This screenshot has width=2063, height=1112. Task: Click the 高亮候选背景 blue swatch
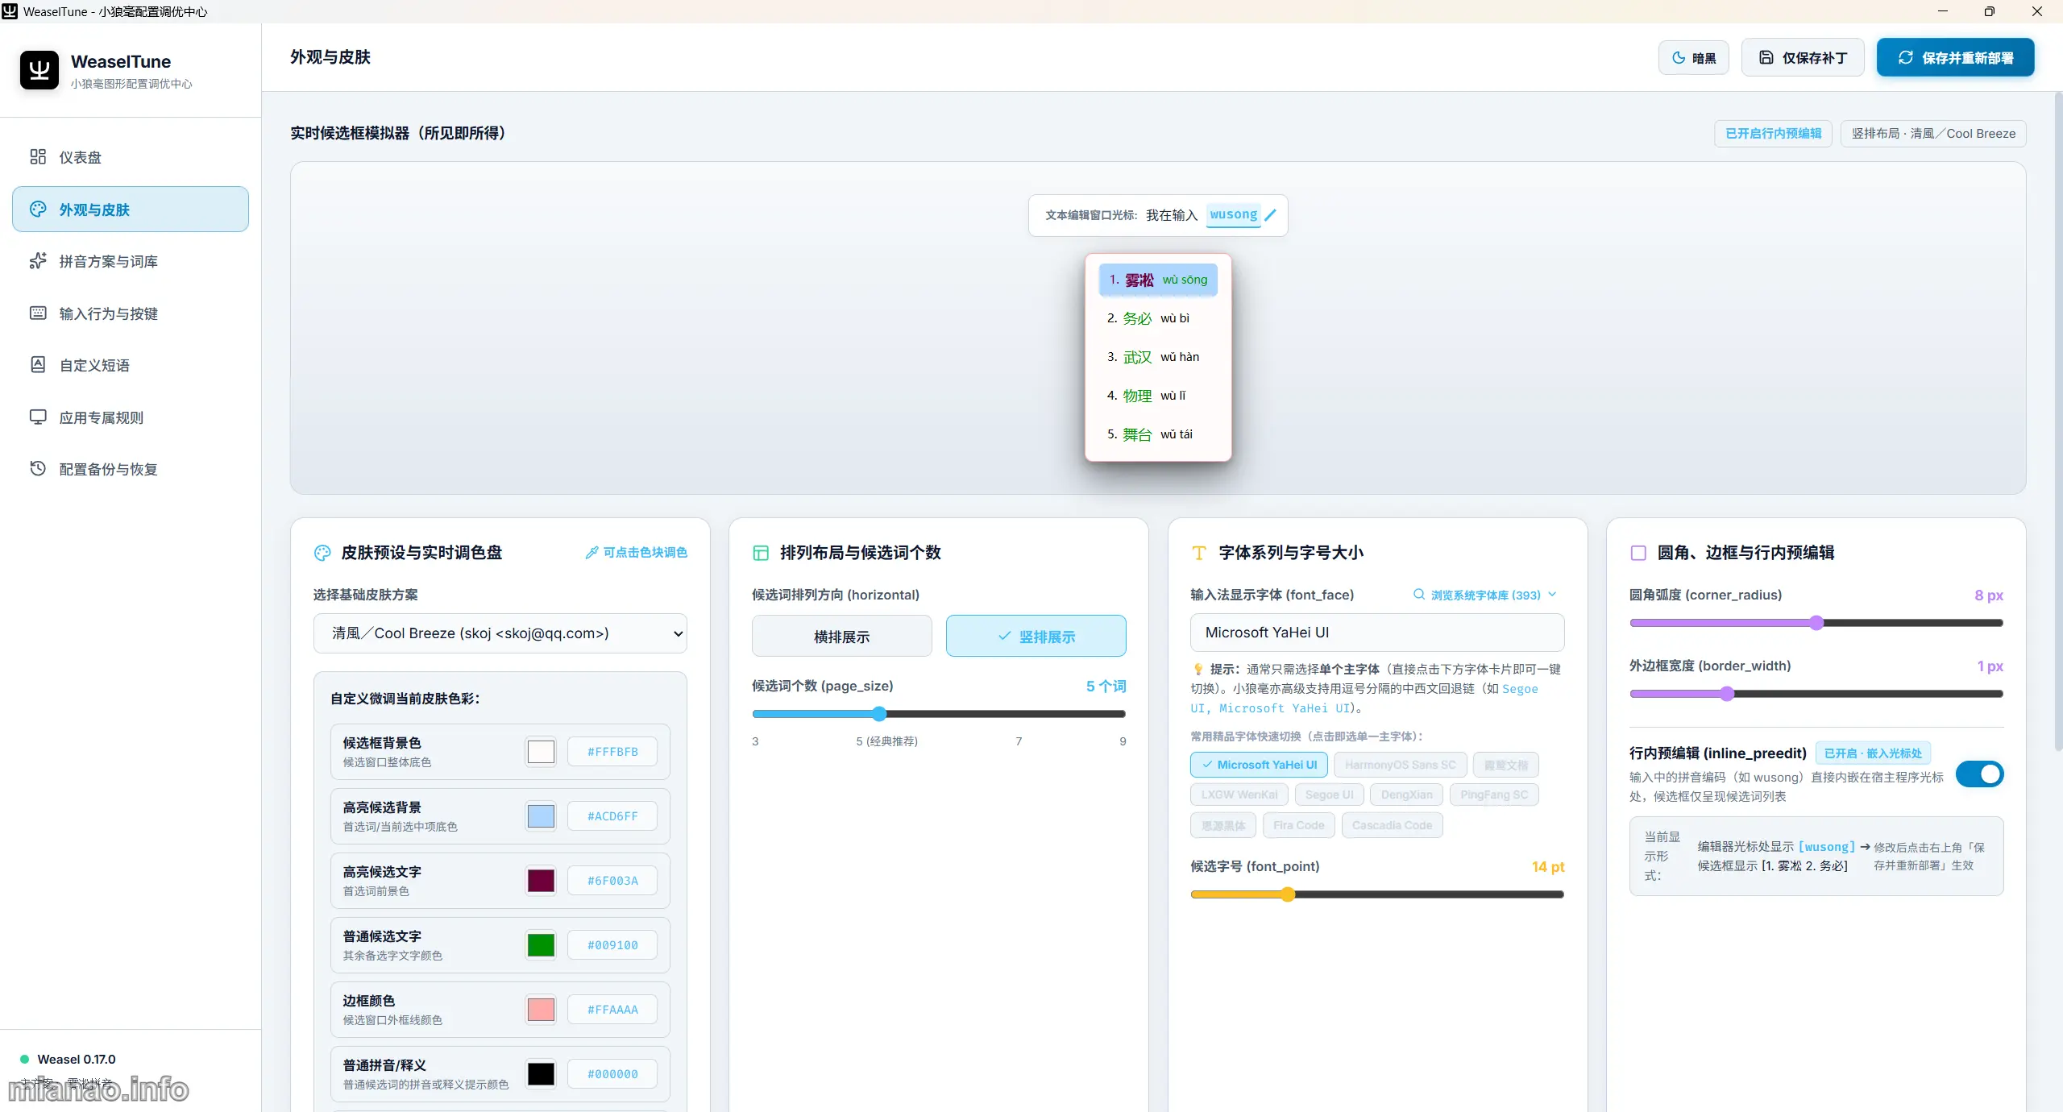pos(541,816)
